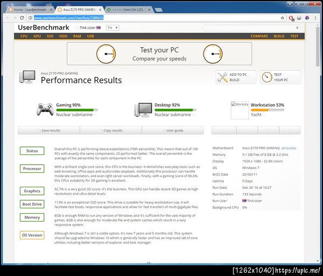Screen dimensions: 323x276
Task: Click the Test your PC banner
Action: (159, 54)
